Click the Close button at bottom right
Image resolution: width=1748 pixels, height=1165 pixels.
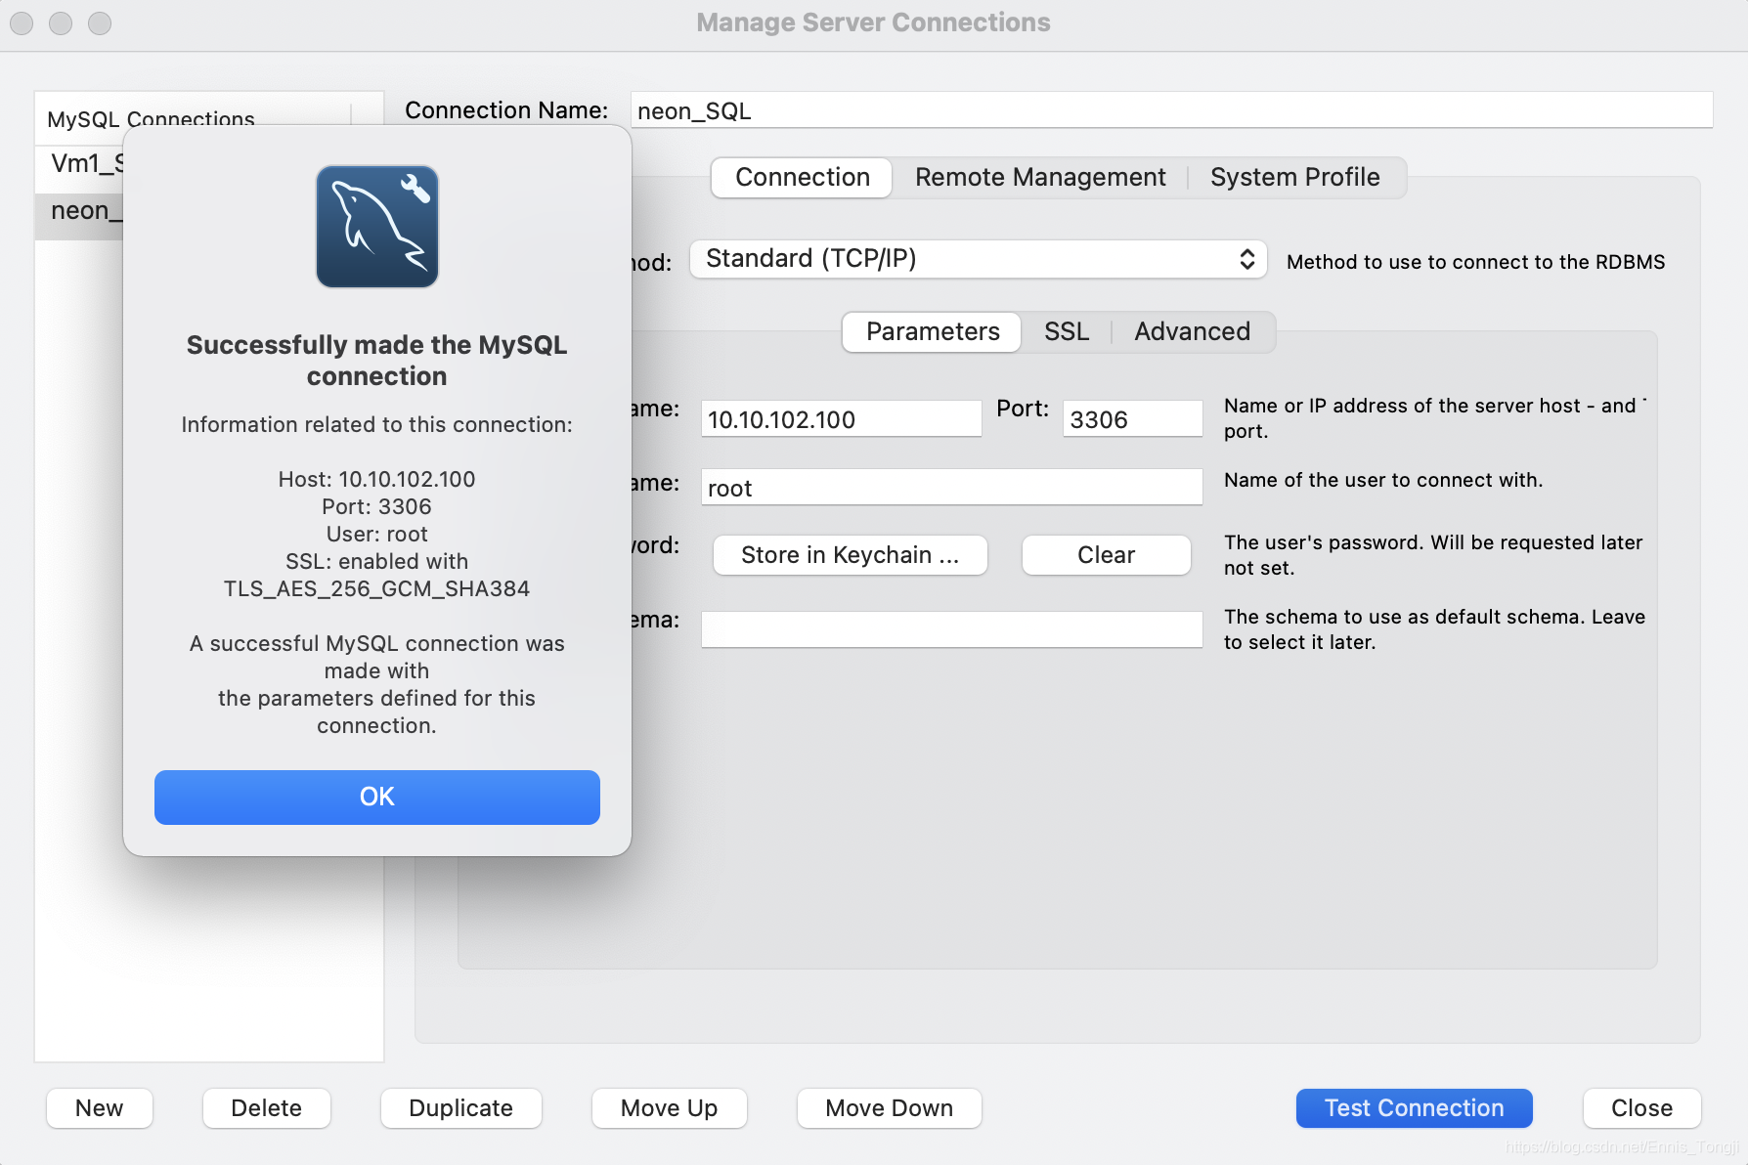tap(1641, 1108)
